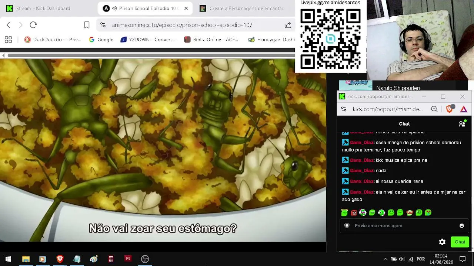Viewport: 474px width, 266px height.
Task: Select the red angry emote in chat
Action: click(354, 212)
